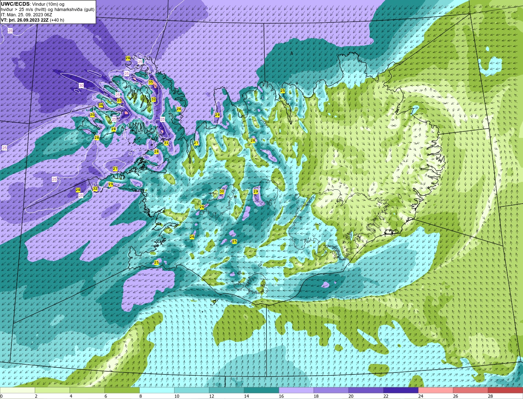Select legend tick label "14"
The height and width of the screenshot is (399, 523).
246,396
